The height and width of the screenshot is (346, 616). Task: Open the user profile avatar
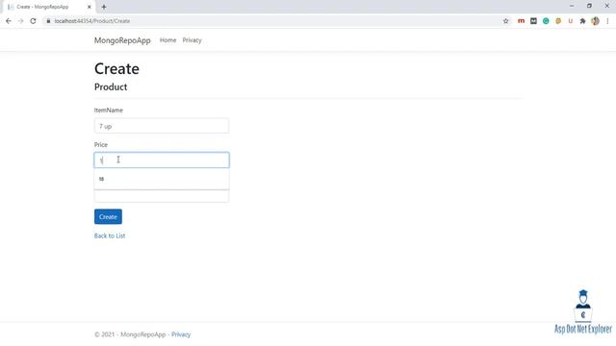pyautogui.click(x=595, y=21)
